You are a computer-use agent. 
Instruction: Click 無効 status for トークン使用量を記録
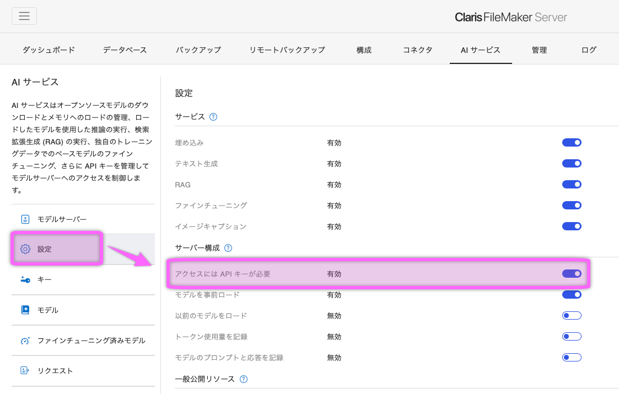pyautogui.click(x=334, y=337)
